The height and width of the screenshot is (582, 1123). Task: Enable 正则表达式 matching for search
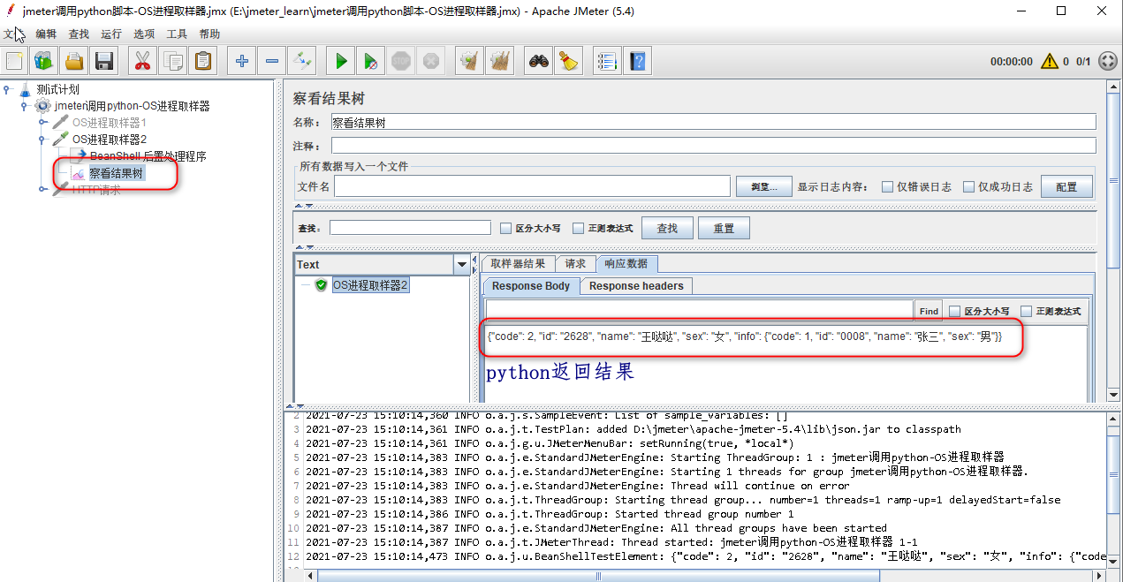(578, 227)
